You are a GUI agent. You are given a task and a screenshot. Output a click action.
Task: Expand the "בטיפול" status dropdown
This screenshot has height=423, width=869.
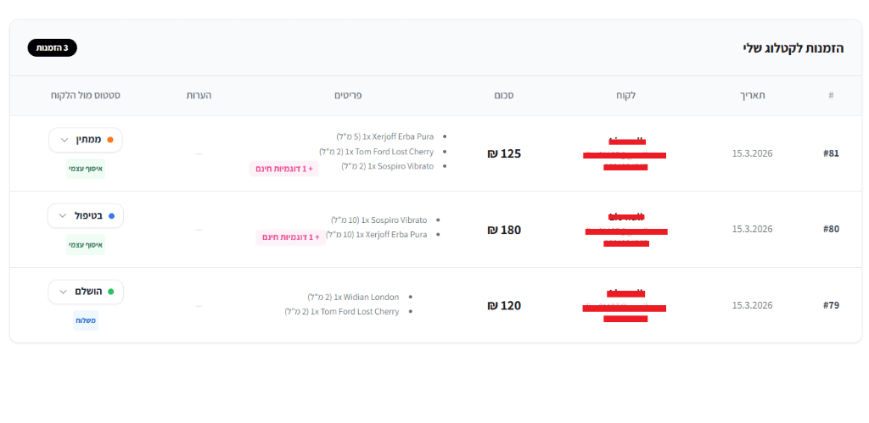(x=85, y=216)
